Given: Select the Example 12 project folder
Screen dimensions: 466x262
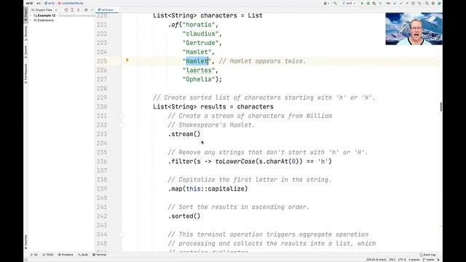Looking at the screenshot, I should (x=47, y=15).
